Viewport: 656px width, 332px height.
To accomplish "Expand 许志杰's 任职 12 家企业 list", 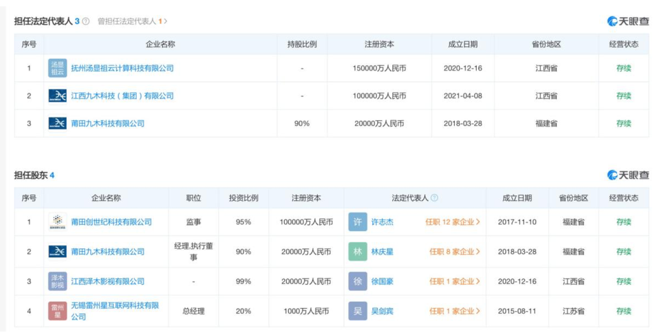I will [453, 222].
